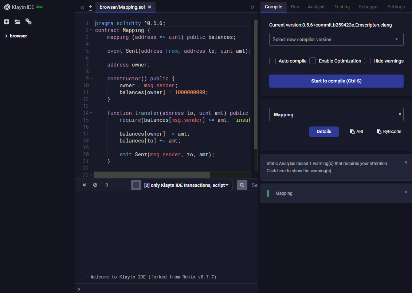Image resolution: width=412 pixels, height=293 pixels.
Task: Click pending transactions counter 0
Action: pos(106,185)
